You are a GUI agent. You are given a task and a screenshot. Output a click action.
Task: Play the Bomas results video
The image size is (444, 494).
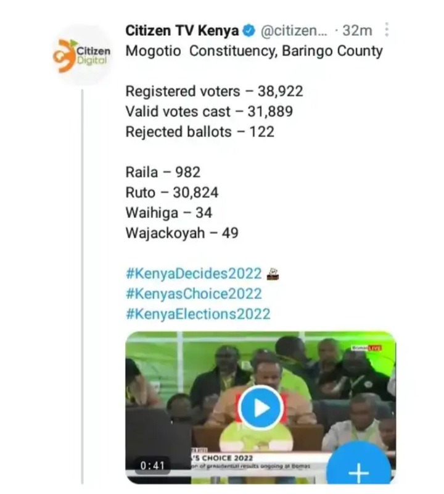[x=261, y=408]
